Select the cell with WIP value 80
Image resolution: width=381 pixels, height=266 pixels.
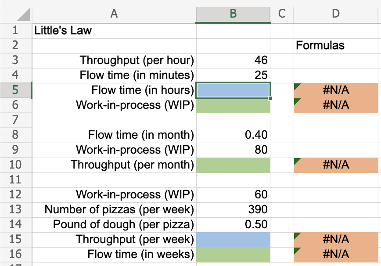233,150
